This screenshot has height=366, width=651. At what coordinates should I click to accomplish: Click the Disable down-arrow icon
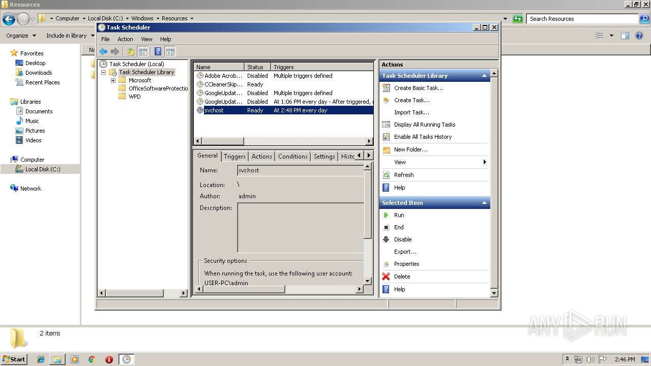point(387,239)
